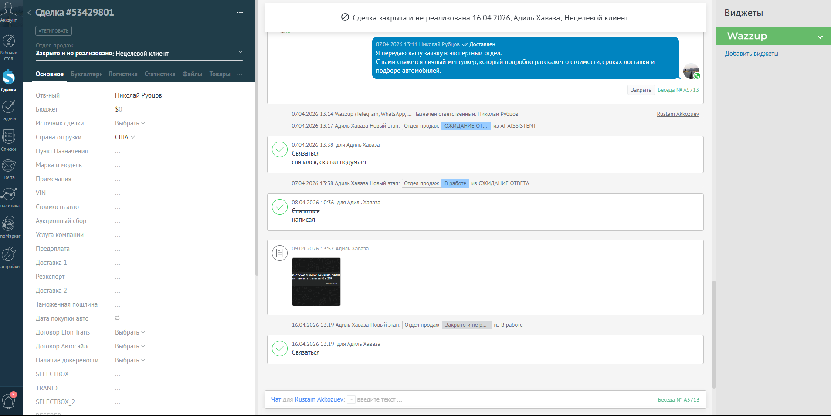Click note icon of 09.04.2026 entry
The height and width of the screenshot is (416, 831).
[x=279, y=253]
